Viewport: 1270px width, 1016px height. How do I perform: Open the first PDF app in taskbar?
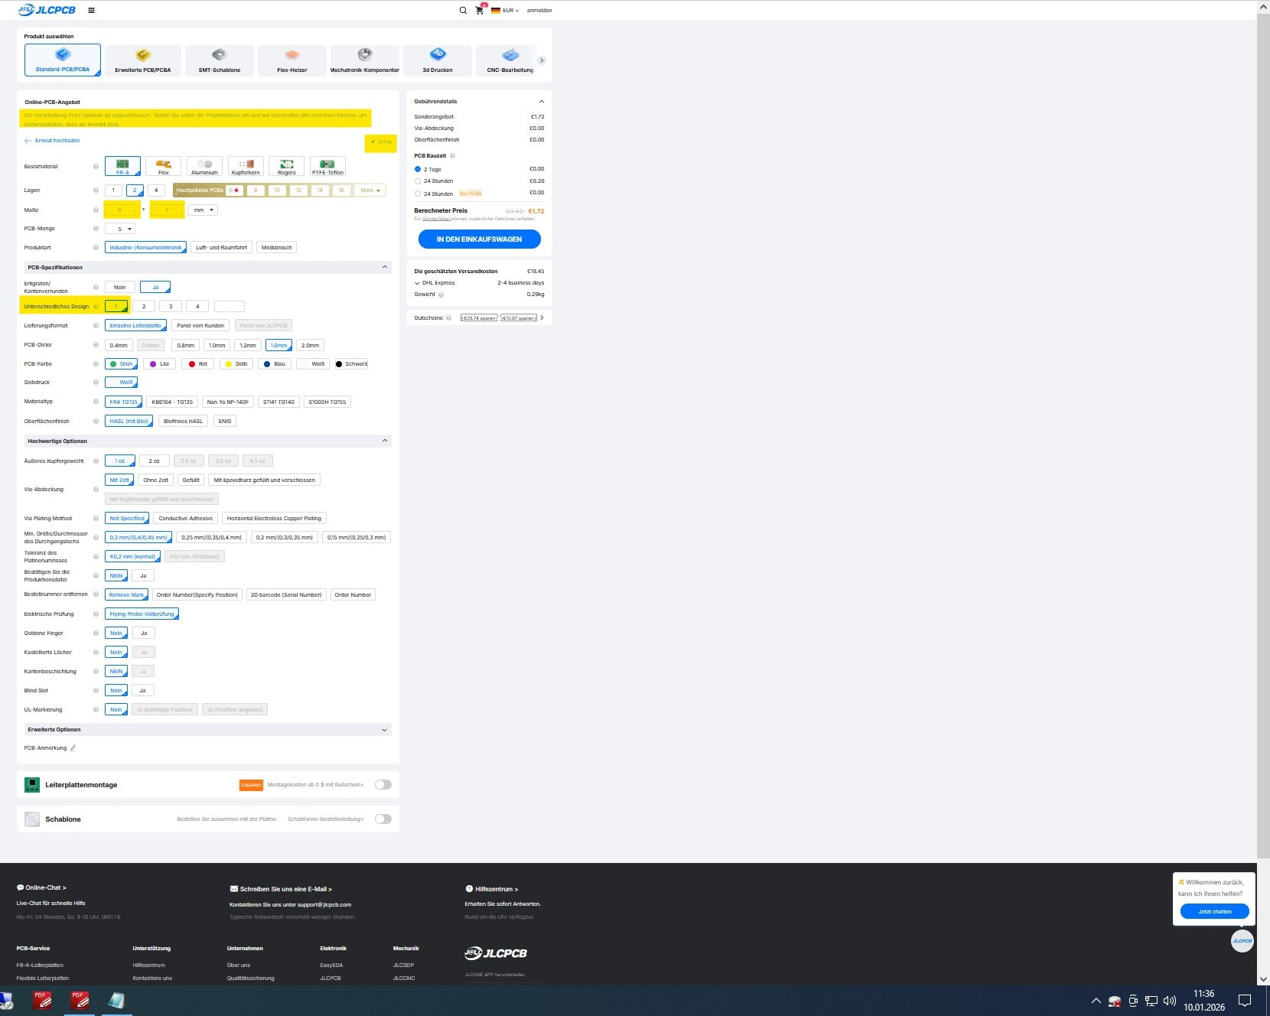42,1000
